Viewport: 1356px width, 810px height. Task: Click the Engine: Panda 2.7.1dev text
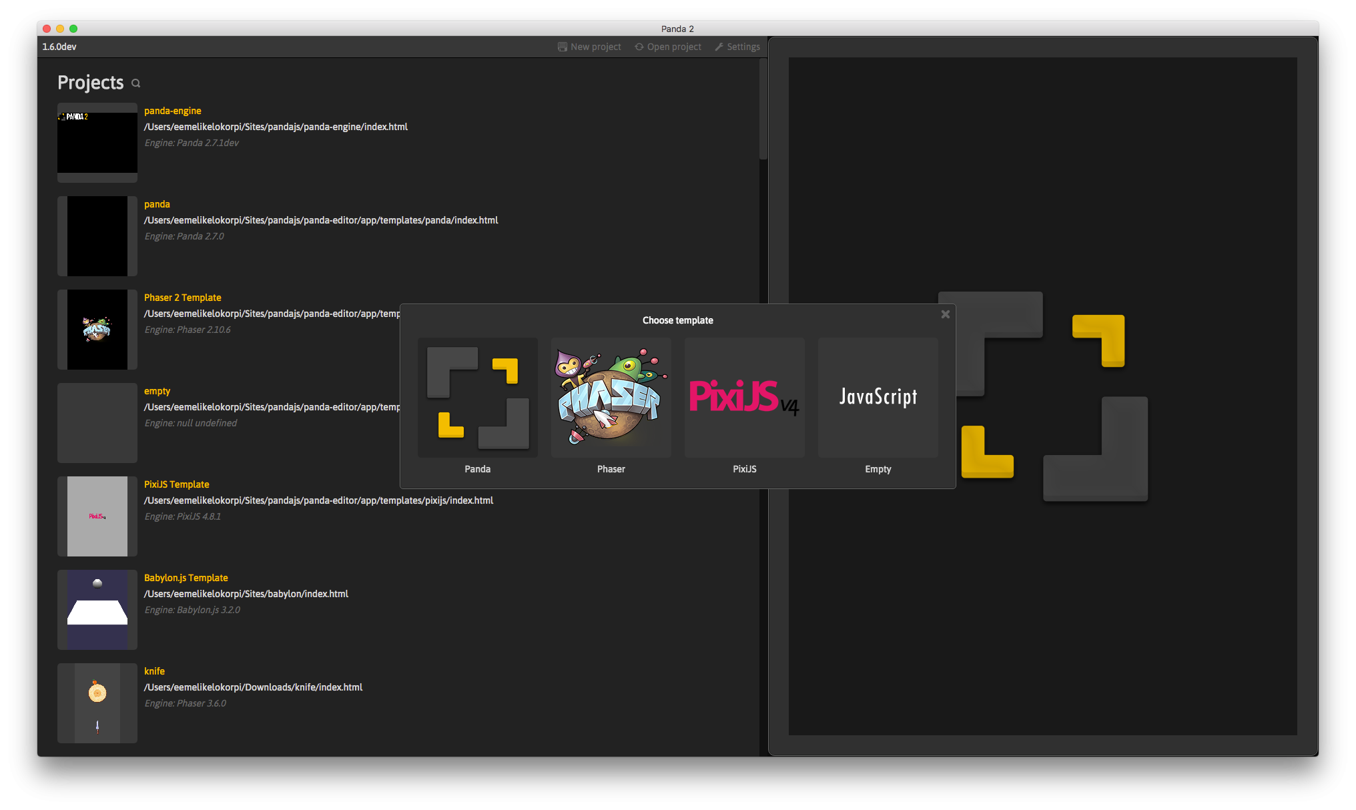point(192,143)
